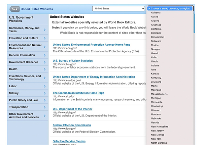Image resolution: width=202 pixels, height=145 pixels.
Task: Expand General Information chevron arrow
Action: (45, 55)
